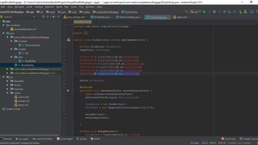Select DiceConstants class in project tree
The height and width of the screenshot is (145, 258).
29,45
